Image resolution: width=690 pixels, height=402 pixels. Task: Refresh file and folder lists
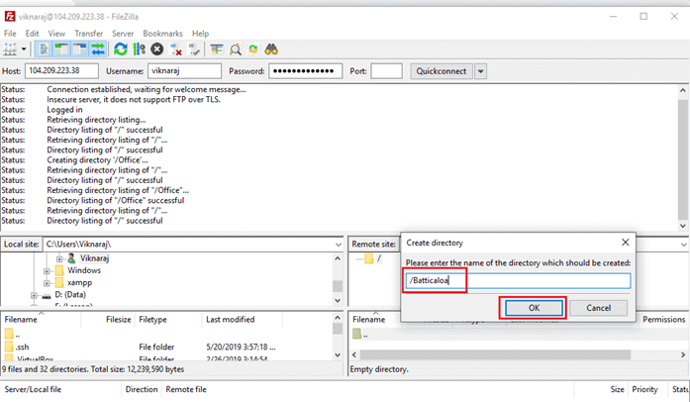121,50
